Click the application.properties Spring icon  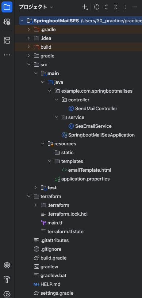(x=57, y=179)
